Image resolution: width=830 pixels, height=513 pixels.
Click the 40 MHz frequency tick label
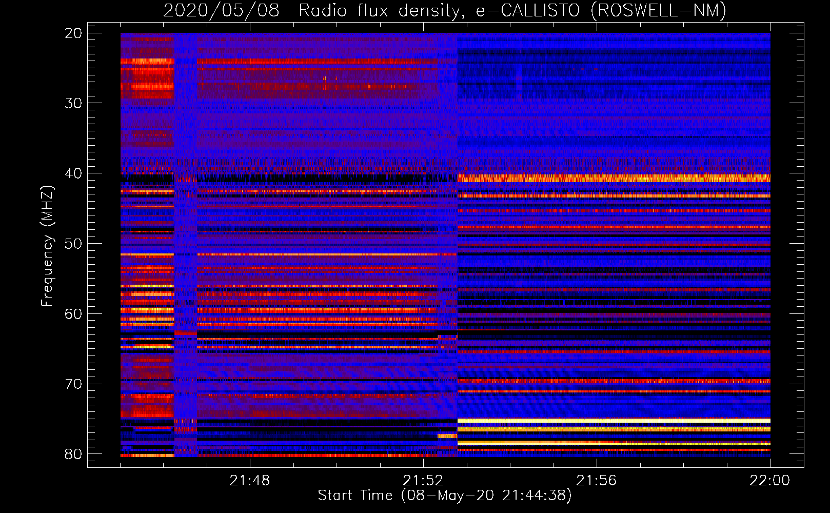point(73,173)
